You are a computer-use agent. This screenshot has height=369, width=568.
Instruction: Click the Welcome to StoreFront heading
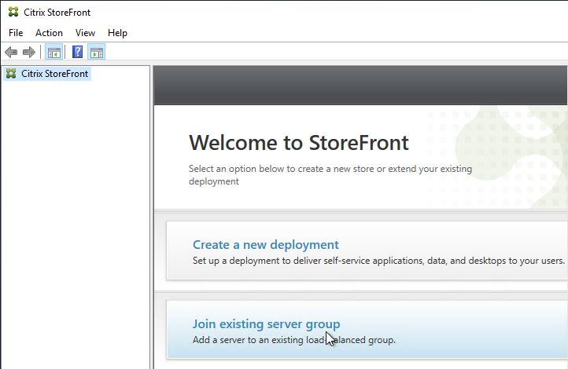(299, 142)
